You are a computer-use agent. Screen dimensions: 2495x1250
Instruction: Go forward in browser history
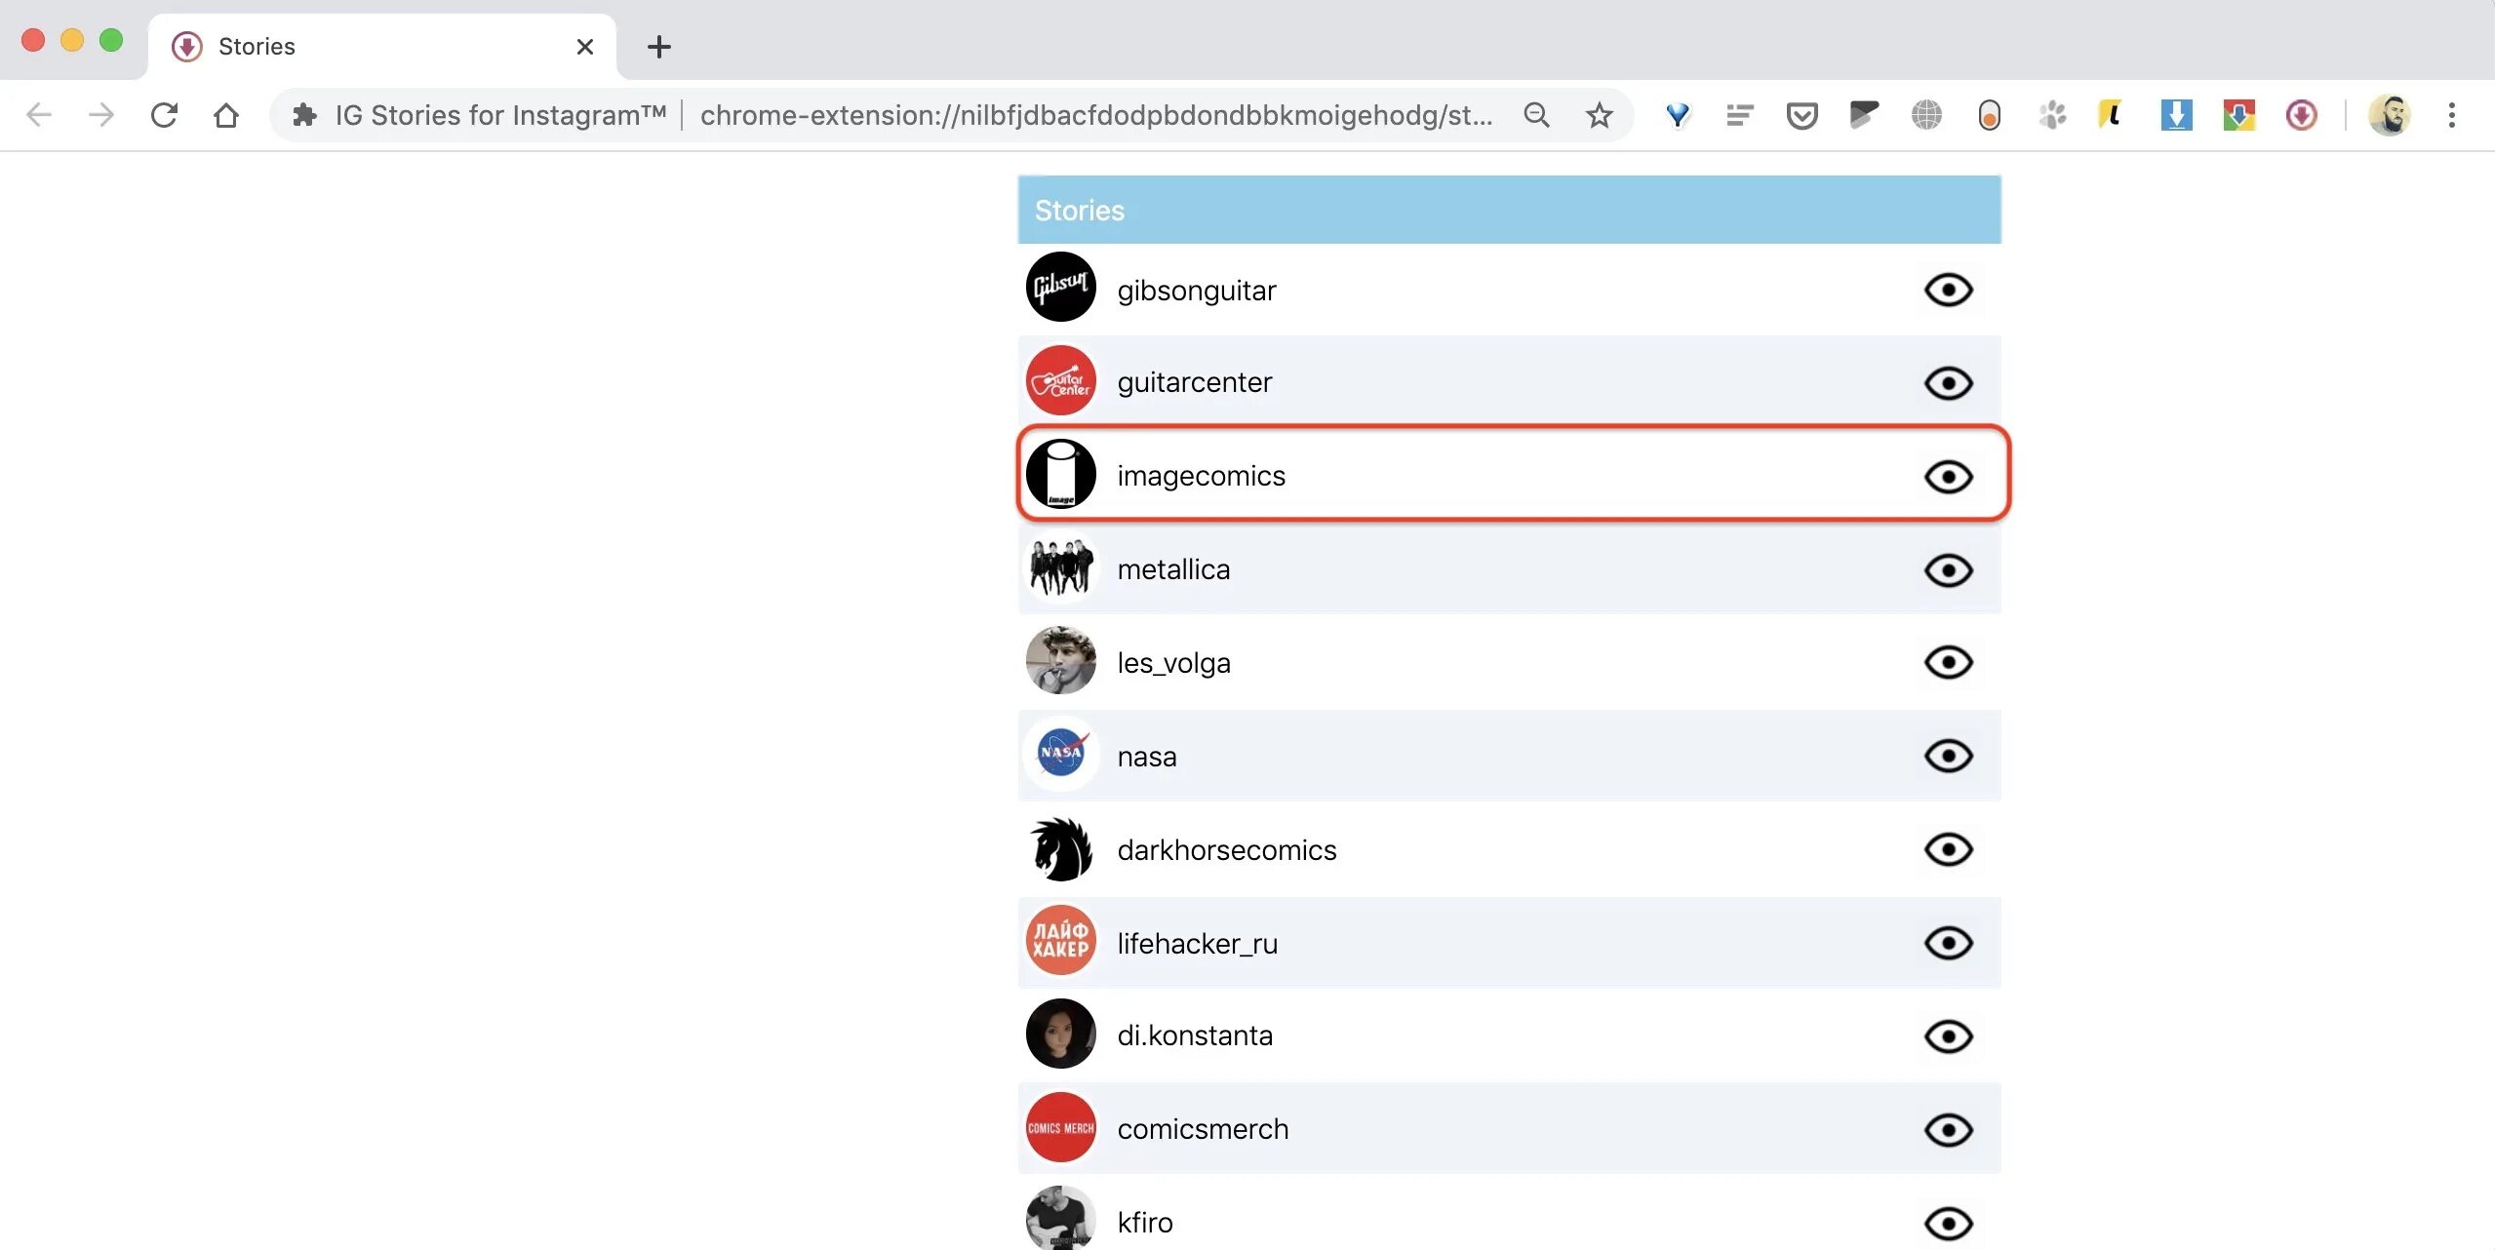[x=101, y=115]
